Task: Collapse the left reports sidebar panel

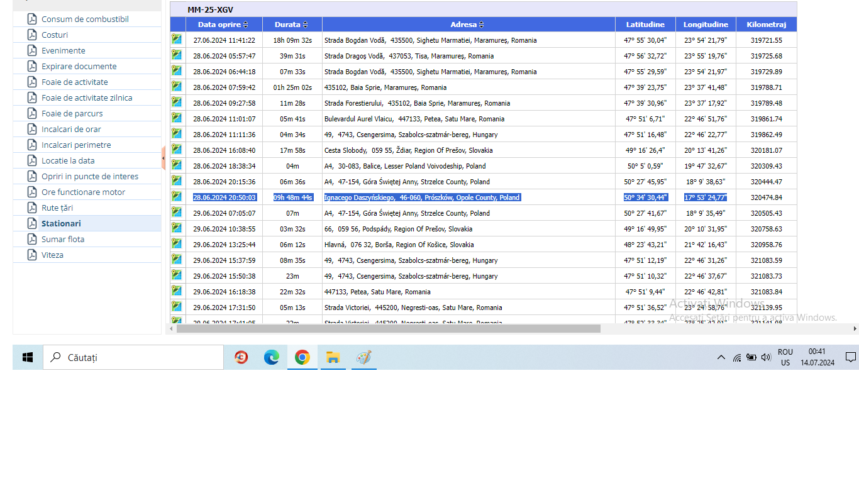Action: 163,158
